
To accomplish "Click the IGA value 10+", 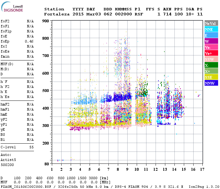I will [x=190, y=14].
